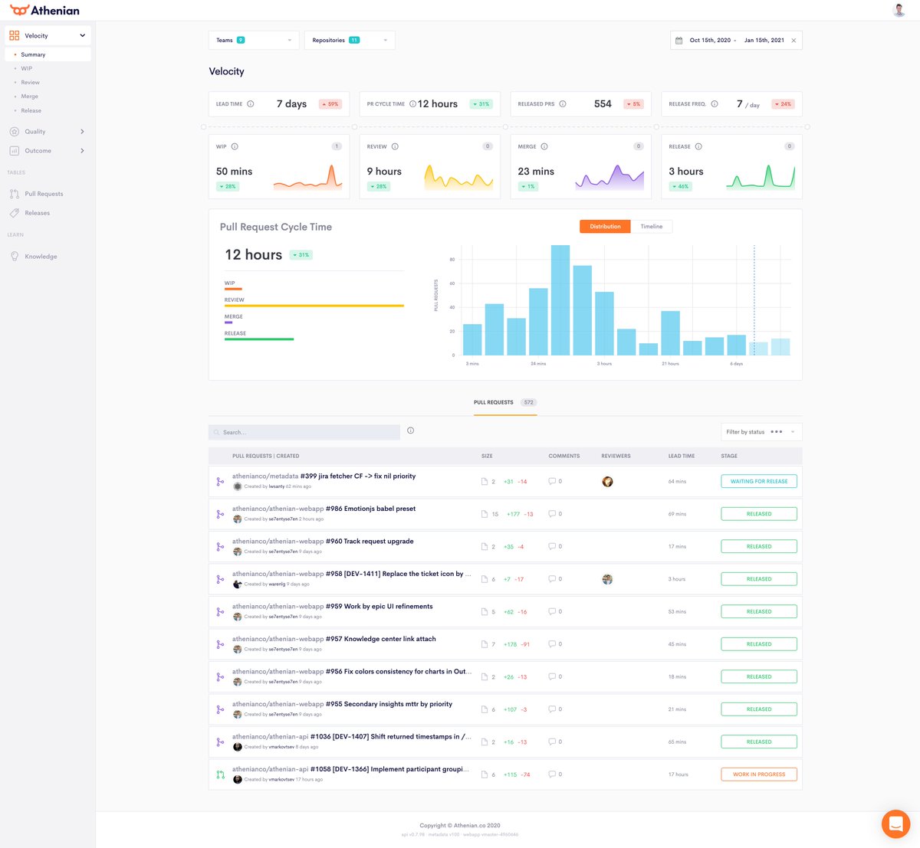Screen dimensions: 920x848
Task: Click the Waiting for Release stage button
Action: pos(759,482)
